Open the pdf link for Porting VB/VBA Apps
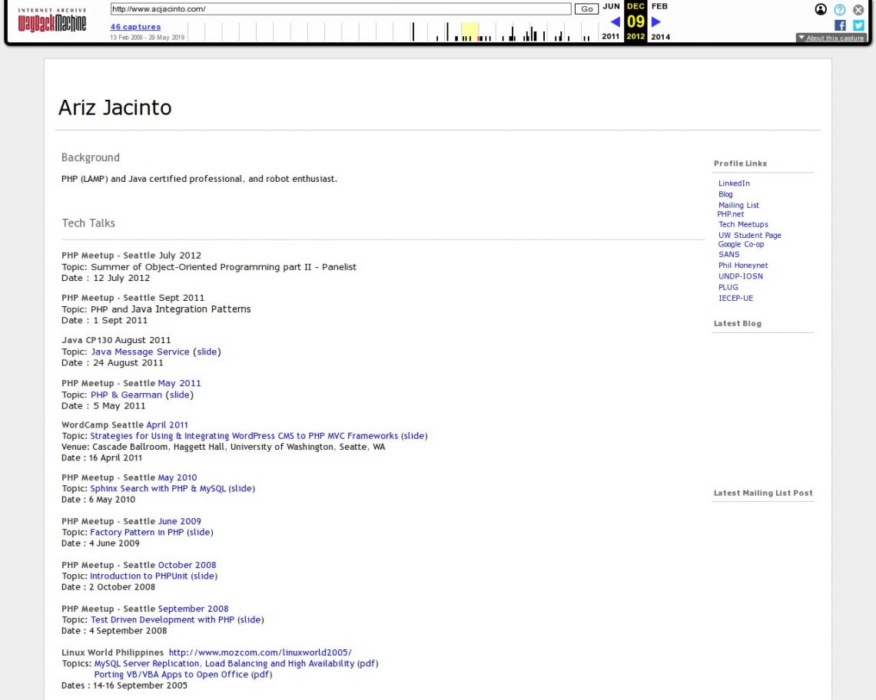Viewport: 876px width, 700px height. click(x=262, y=675)
